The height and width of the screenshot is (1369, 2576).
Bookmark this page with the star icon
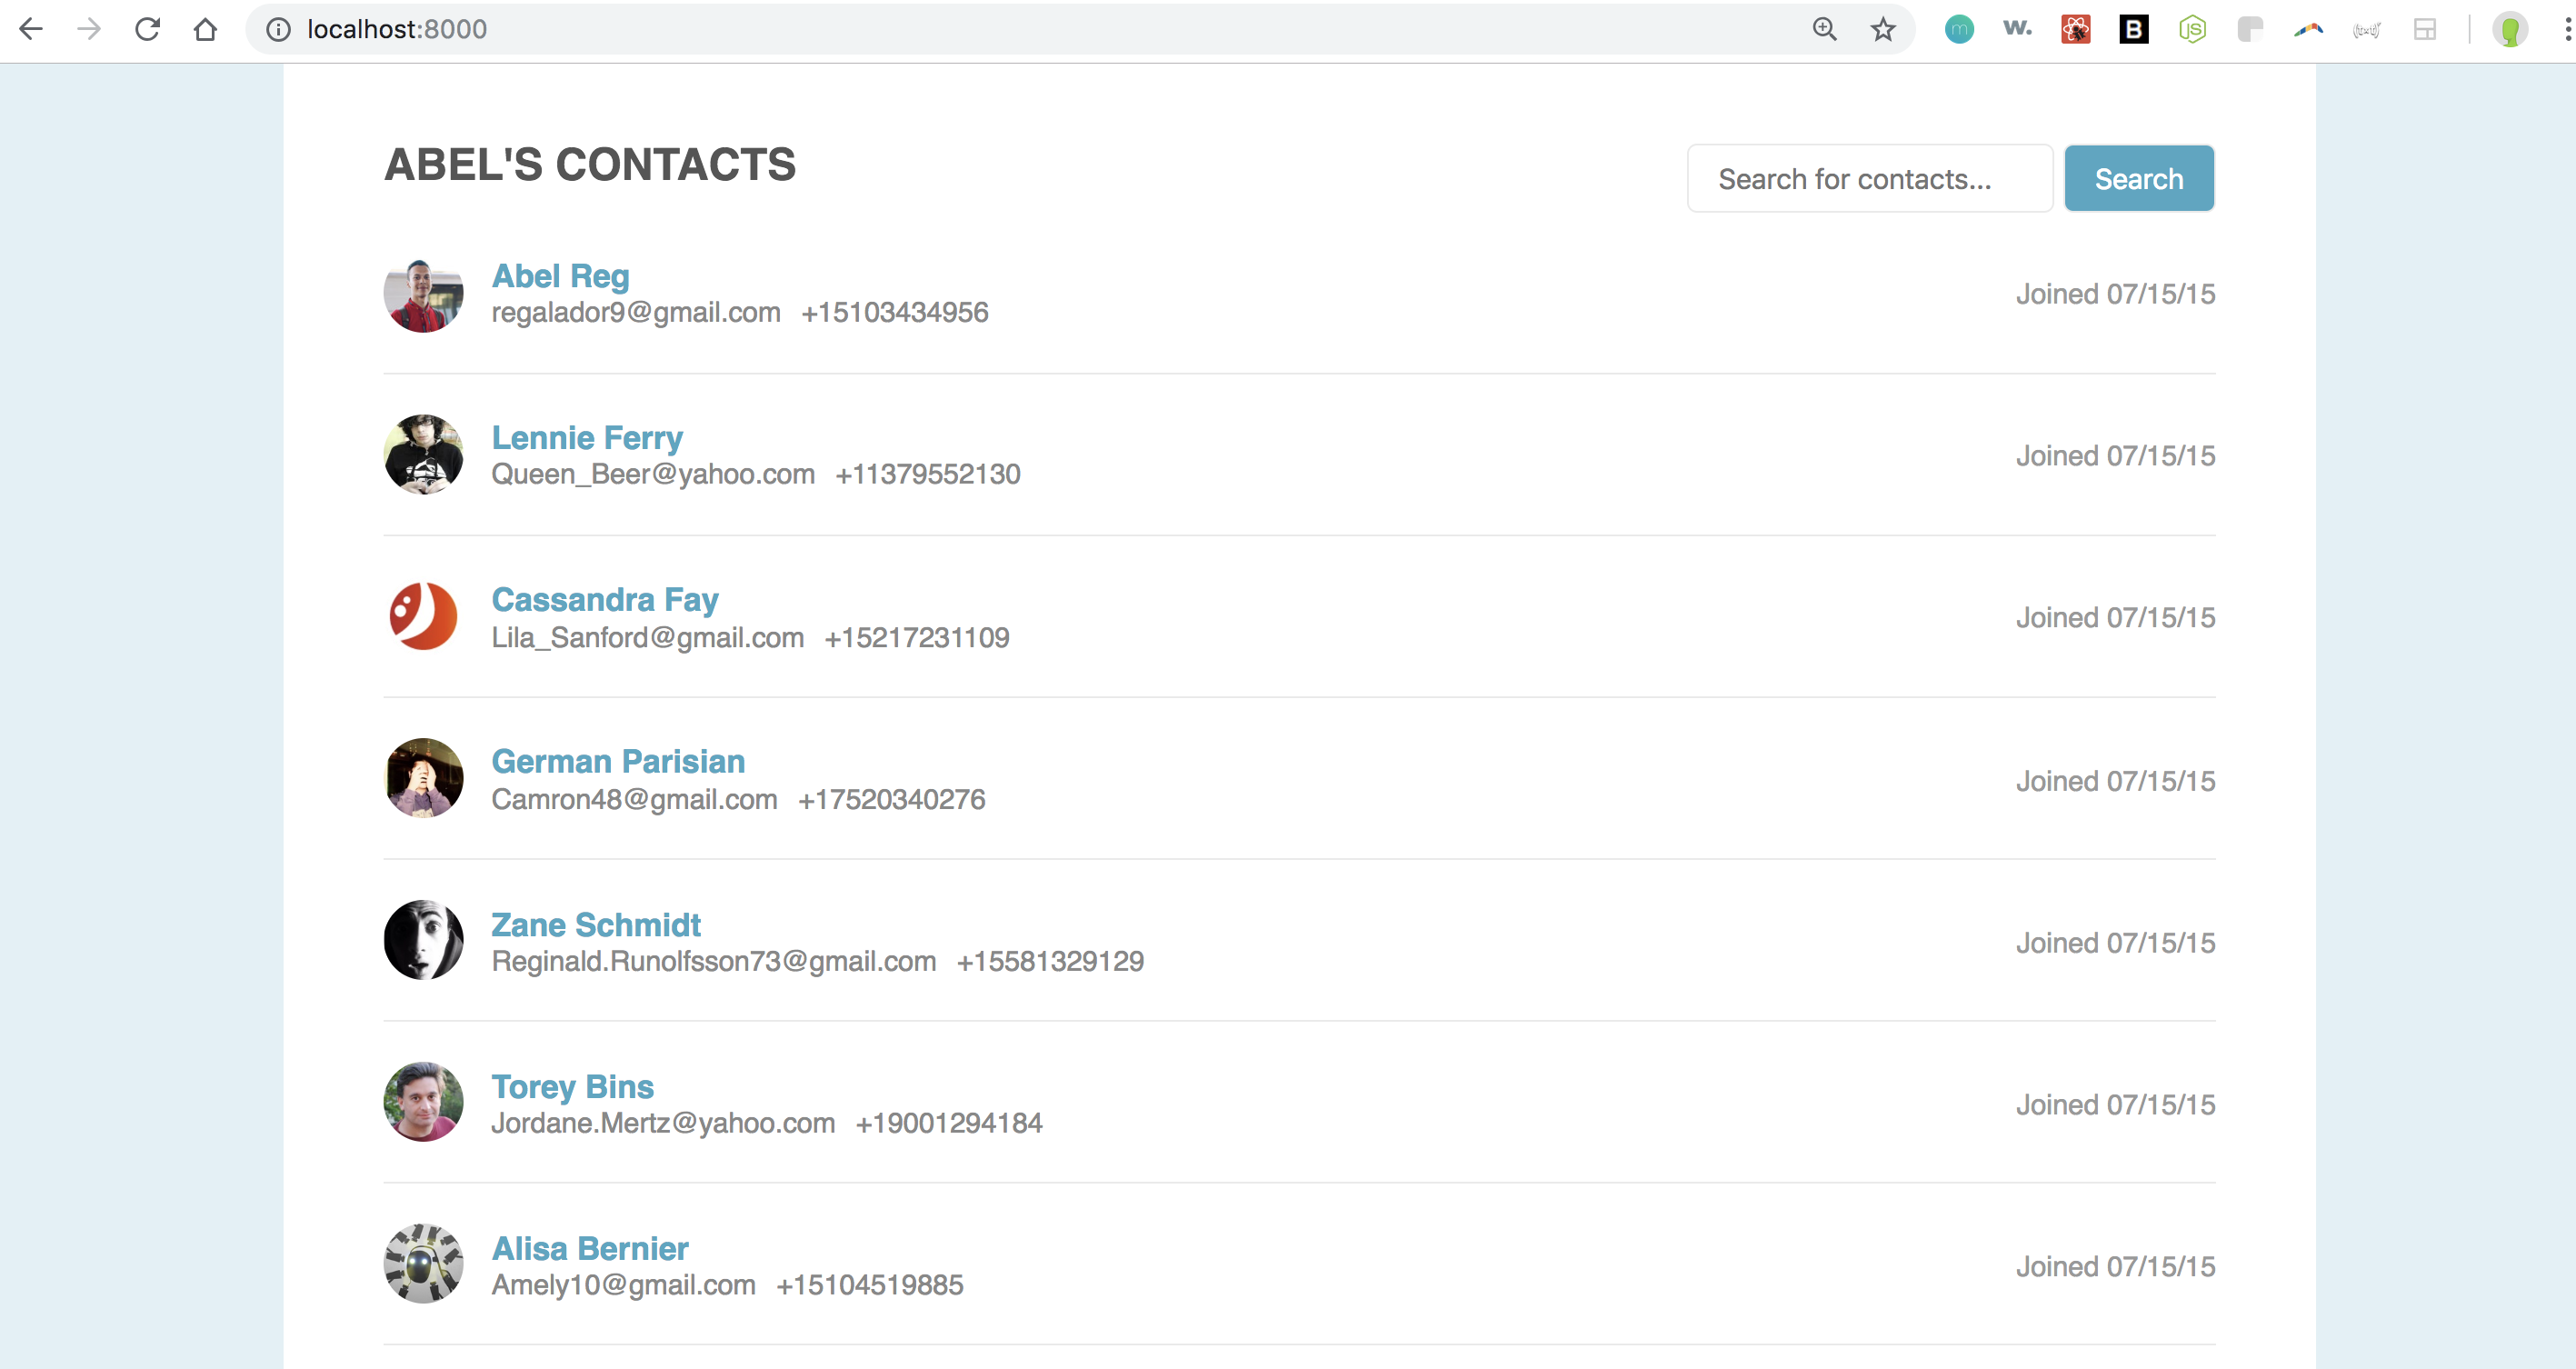click(x=1882, y=29)
